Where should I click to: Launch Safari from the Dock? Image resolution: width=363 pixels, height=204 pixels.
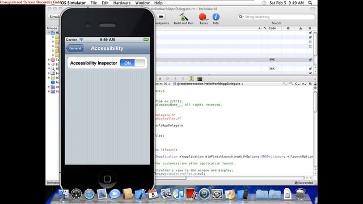89,194
